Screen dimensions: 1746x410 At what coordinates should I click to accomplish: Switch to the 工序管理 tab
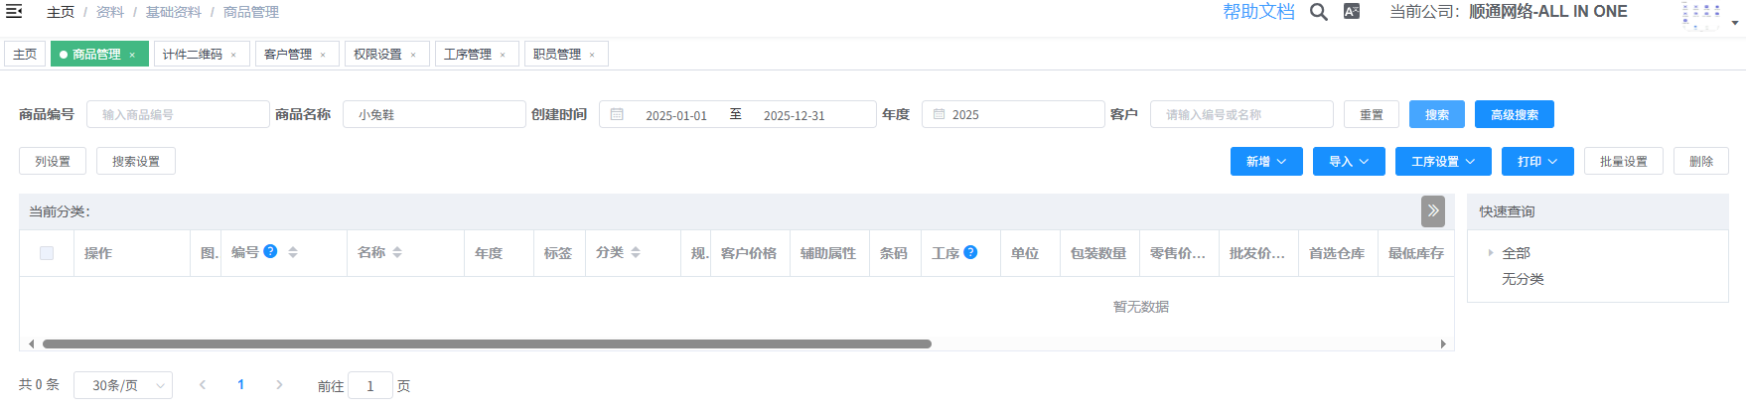(467, 55)
